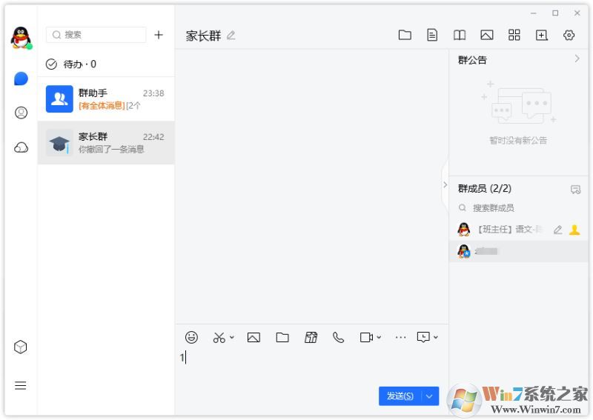Collapse the right side panel arrow
This screenshot has width=593, height=420.
pos(445,184)
